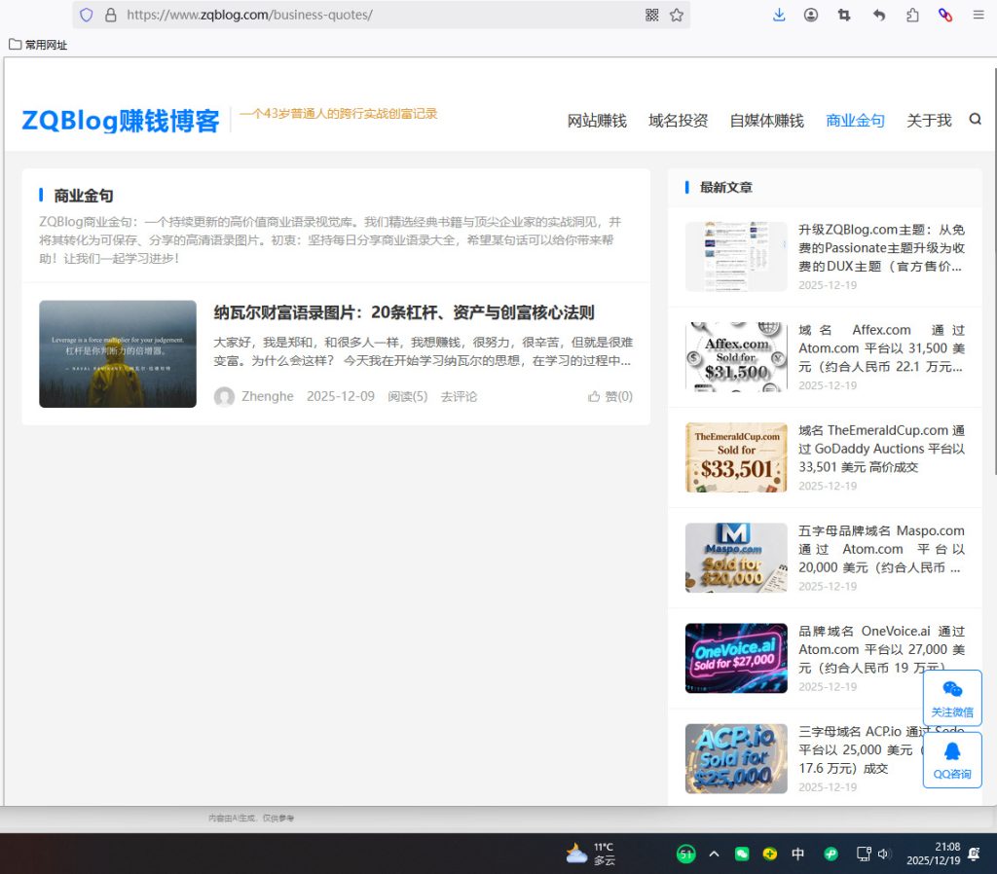Click the network display tray icon
The image size is (997, 874).
tap(864, 854)
